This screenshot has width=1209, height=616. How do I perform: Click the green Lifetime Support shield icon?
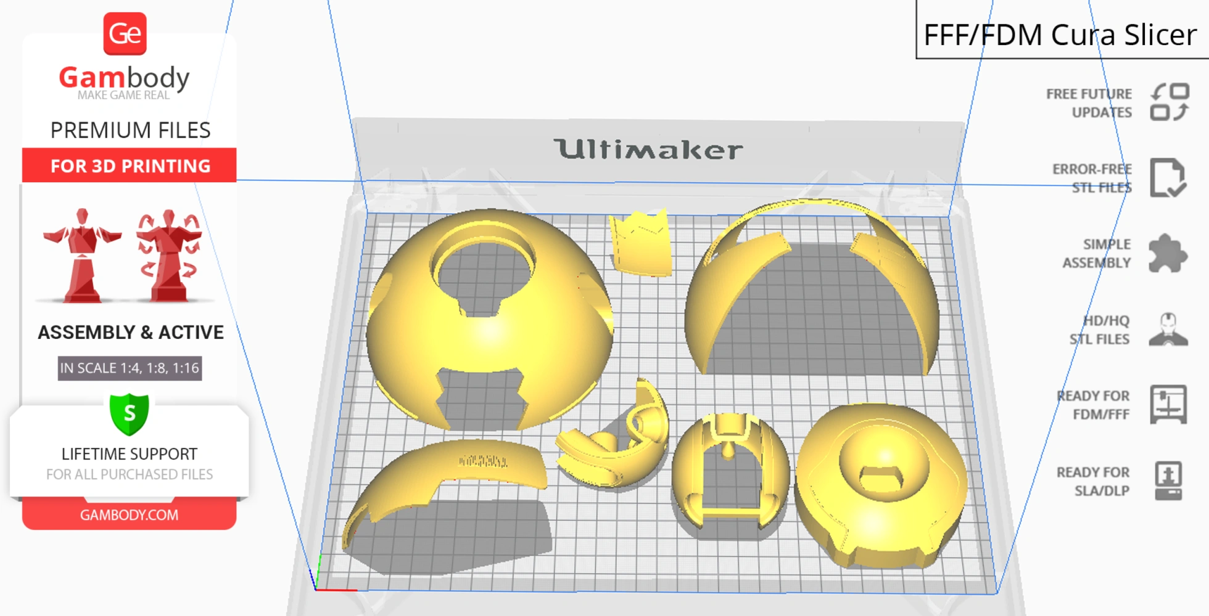click(129, 414)
